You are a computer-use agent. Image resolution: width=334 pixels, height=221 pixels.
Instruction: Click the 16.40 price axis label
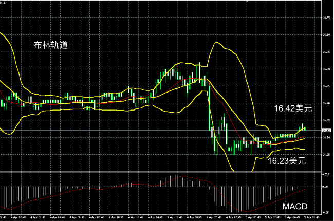tap(326, 103)
